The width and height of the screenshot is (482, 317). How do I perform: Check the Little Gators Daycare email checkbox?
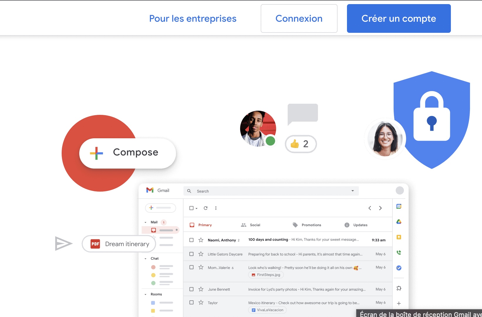(191, 254)
